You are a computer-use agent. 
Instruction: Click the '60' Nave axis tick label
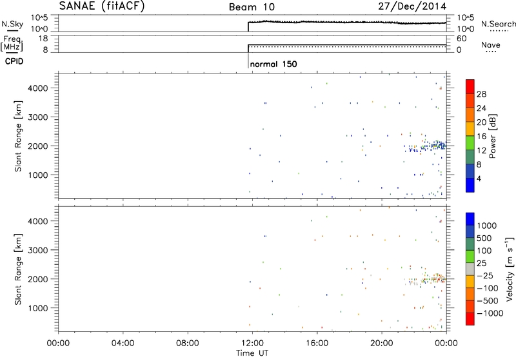point(461,39)
